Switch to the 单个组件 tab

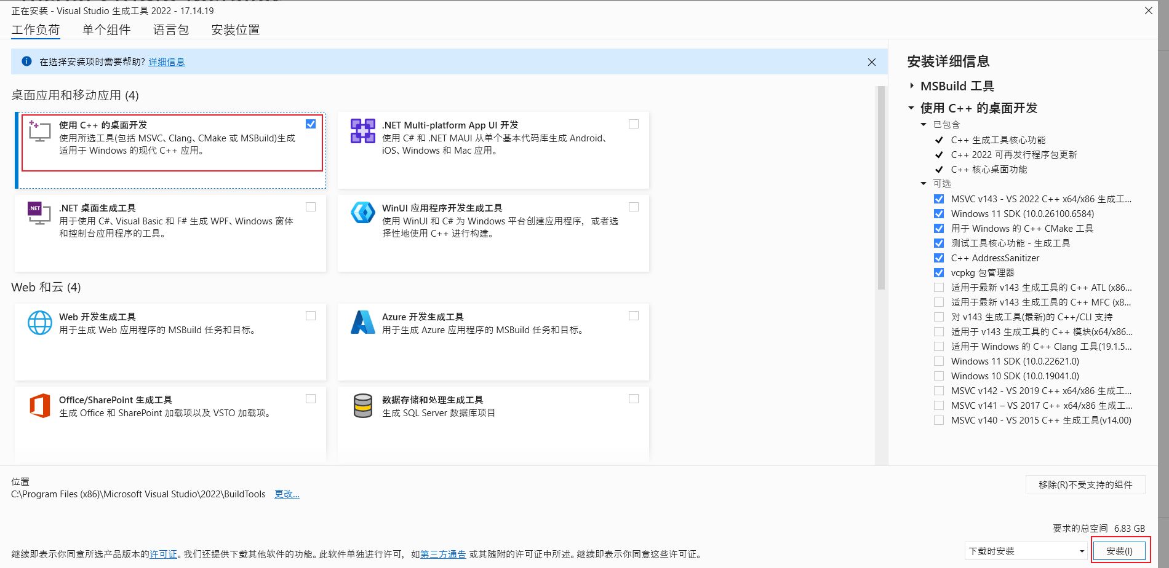tap(106, 30)
